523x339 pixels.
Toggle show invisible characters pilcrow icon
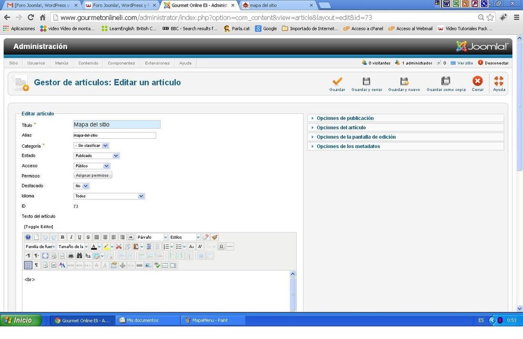click(x=37, y=265)
